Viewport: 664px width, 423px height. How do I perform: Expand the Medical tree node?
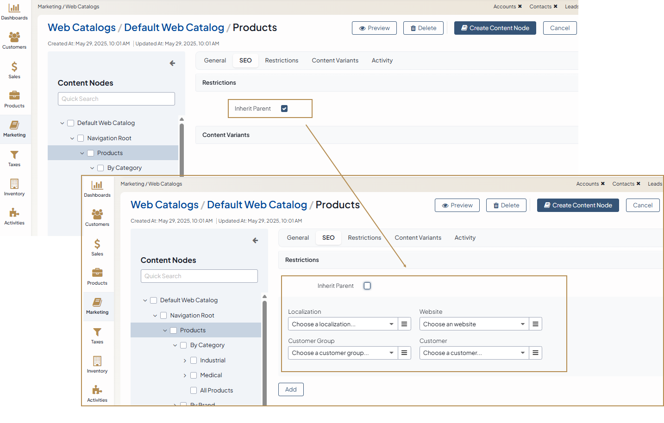pyautogui.click(x=185, y=375)
